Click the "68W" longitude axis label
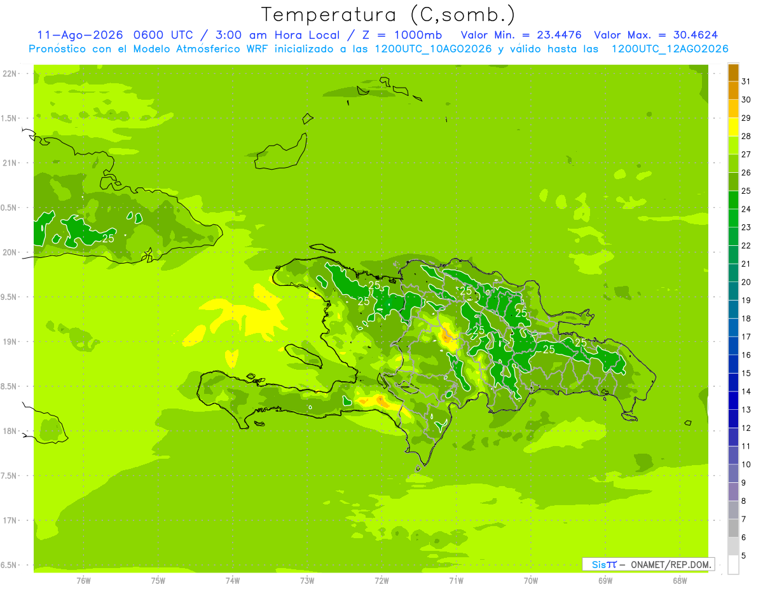 (x=680, y=580)
